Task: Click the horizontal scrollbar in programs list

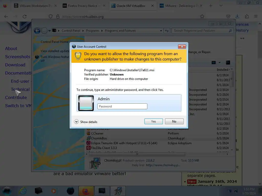Action: point(137,154)
